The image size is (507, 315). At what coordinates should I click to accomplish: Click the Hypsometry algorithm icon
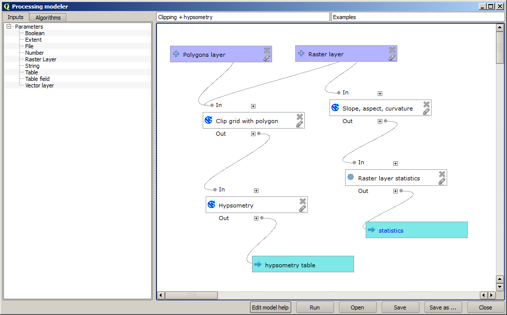(211, 205)
